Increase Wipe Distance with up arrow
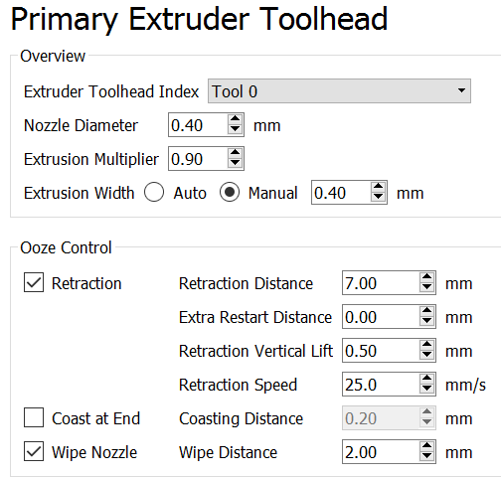 pos(426,446)
